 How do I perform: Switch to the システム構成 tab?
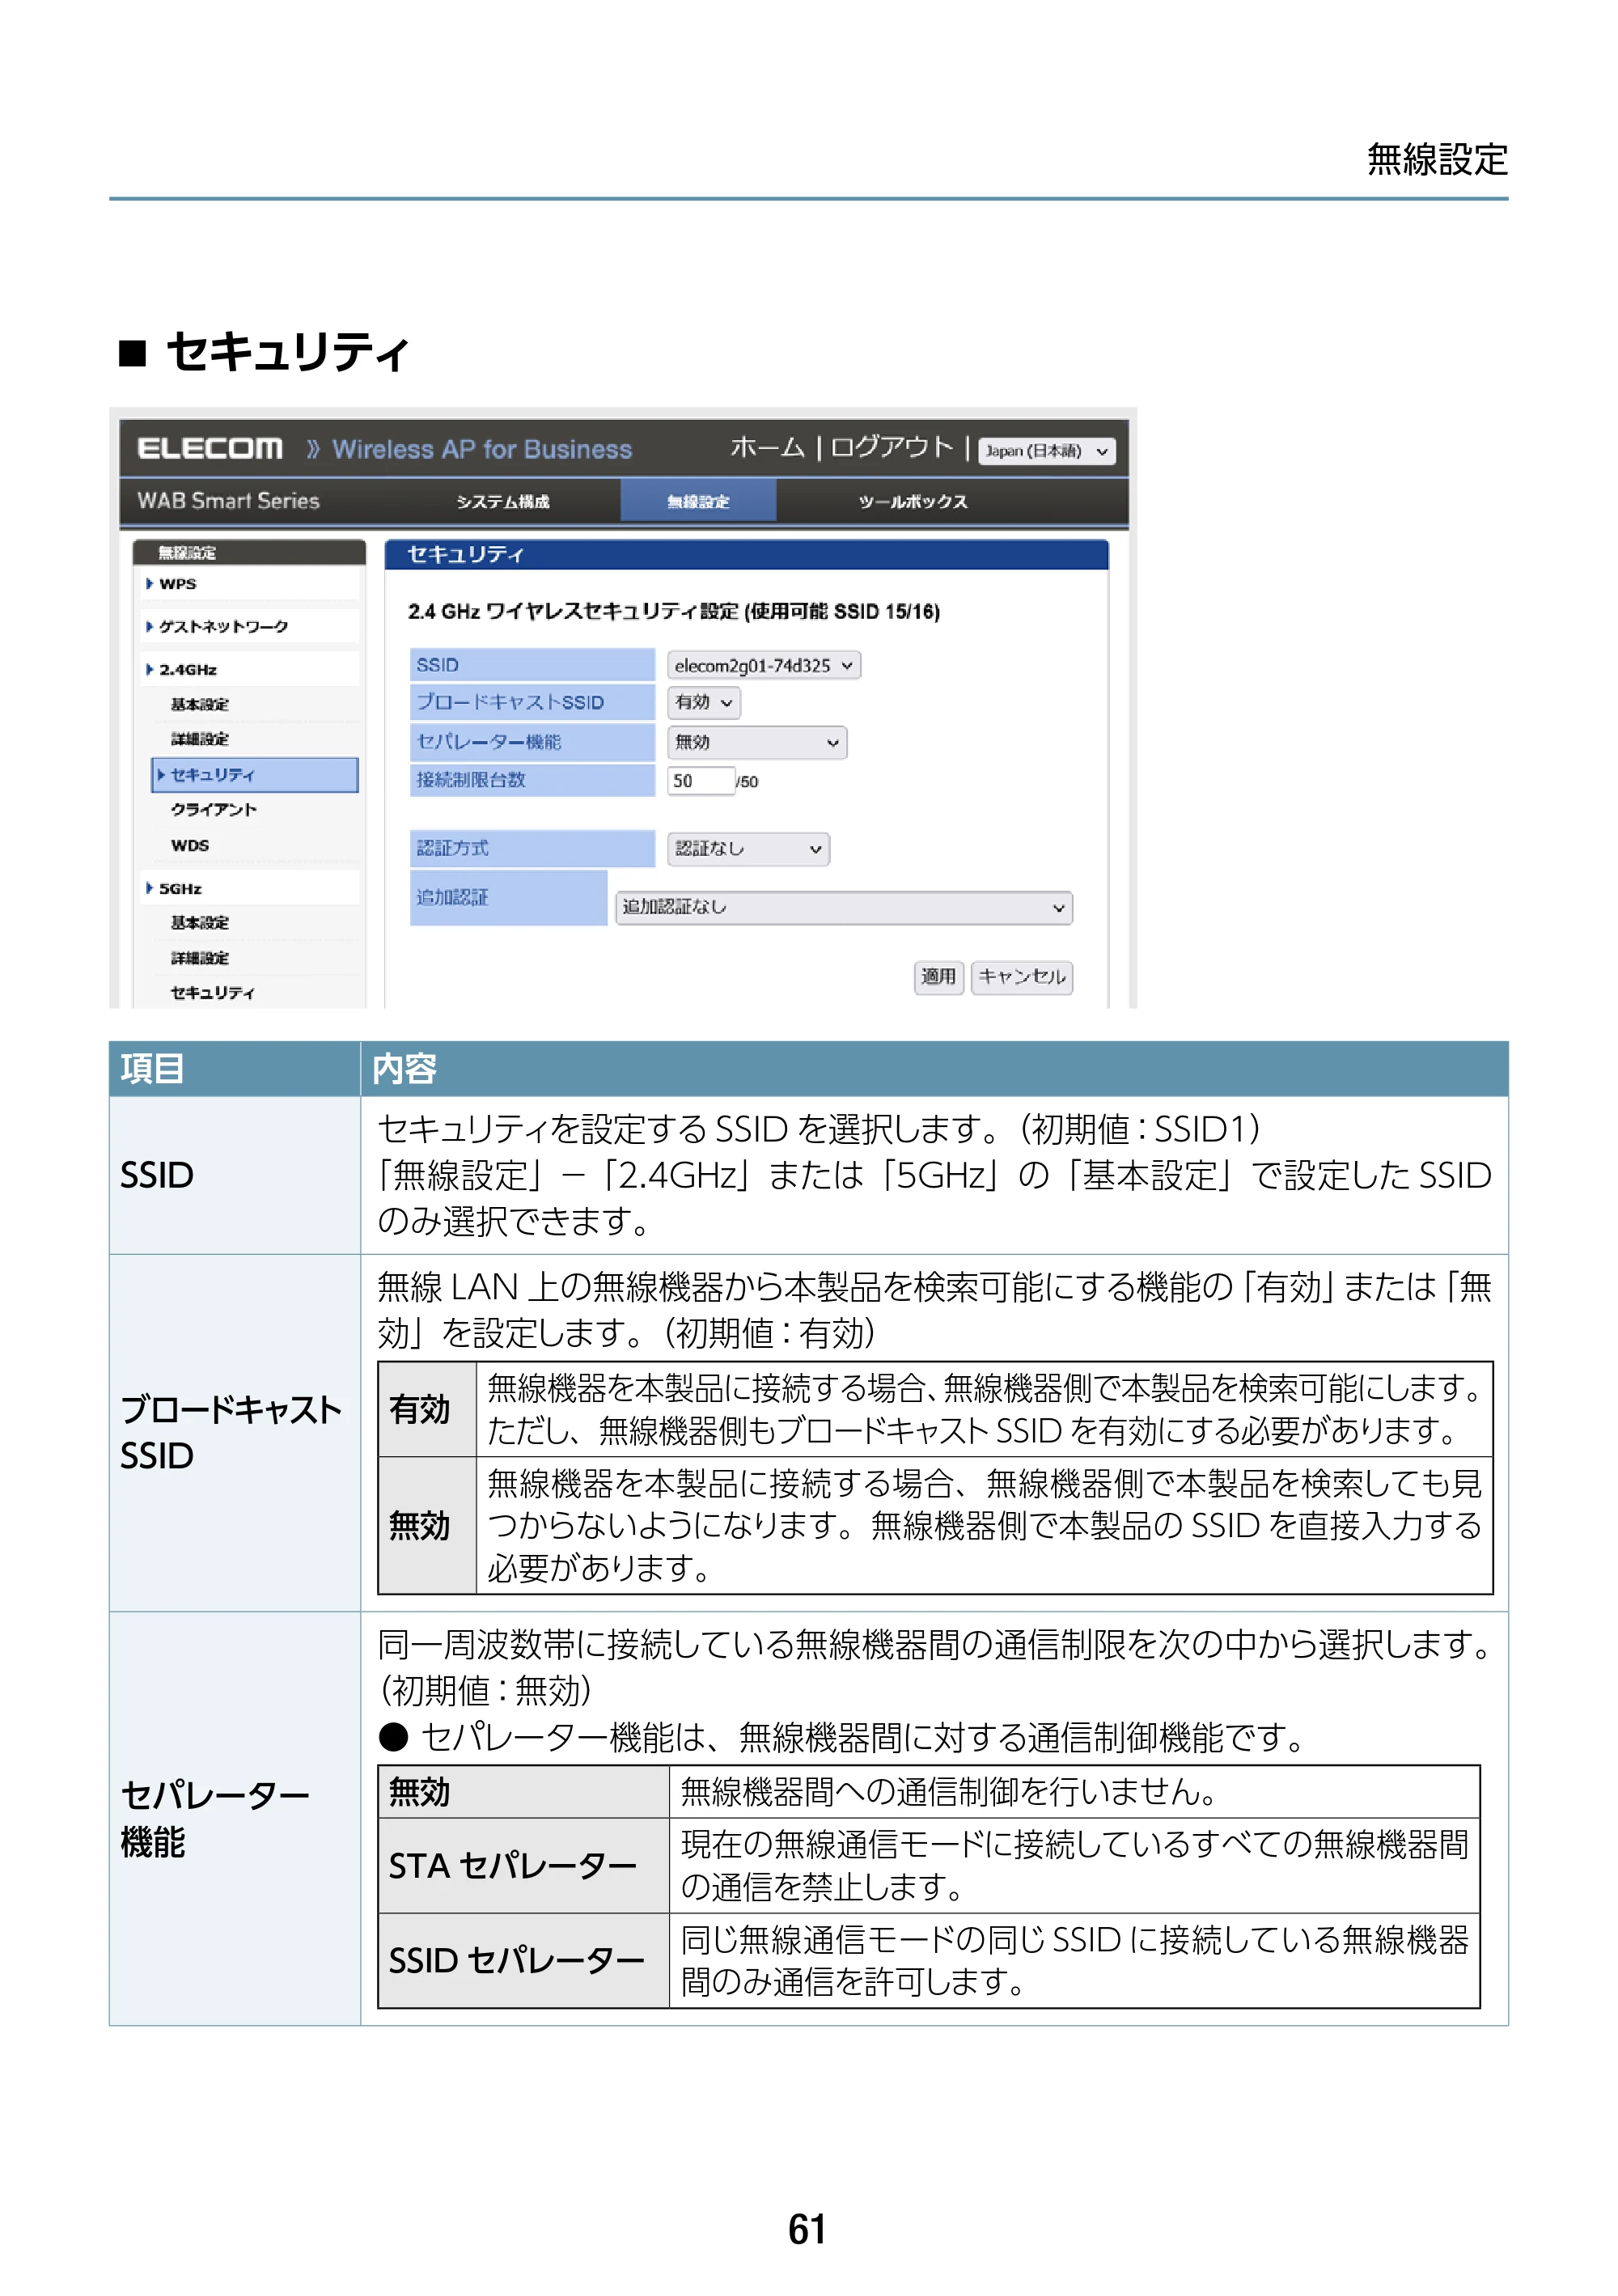503,501
